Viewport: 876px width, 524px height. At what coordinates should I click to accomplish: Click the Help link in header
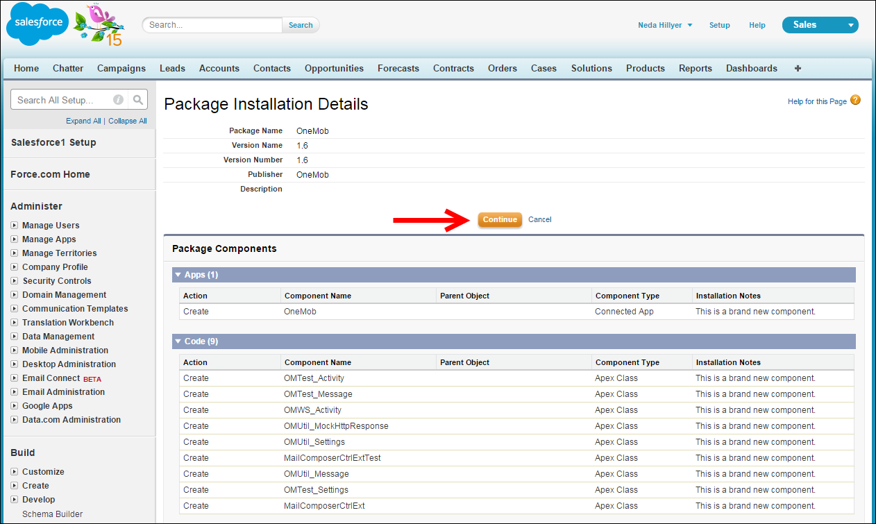(x=757, y=25)
